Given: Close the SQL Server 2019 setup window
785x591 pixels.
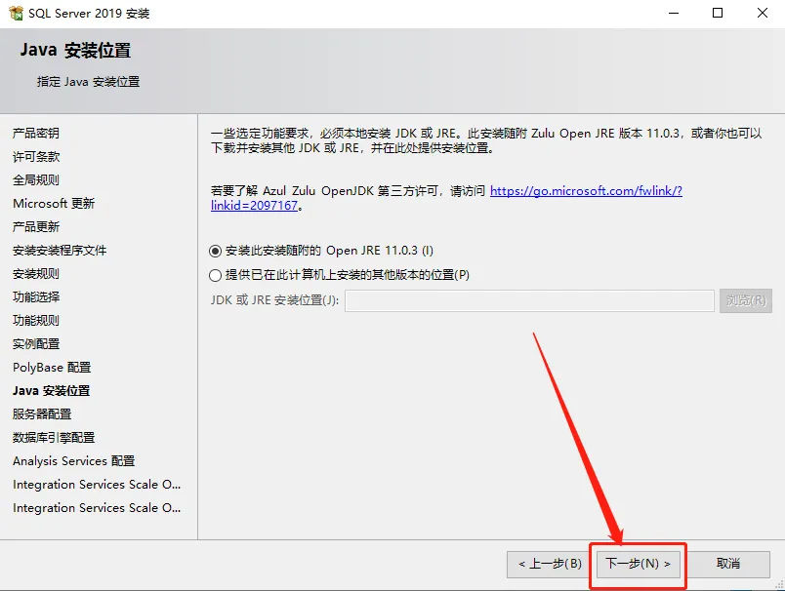Looking at the screenshot, I should [x=762, y=13].
